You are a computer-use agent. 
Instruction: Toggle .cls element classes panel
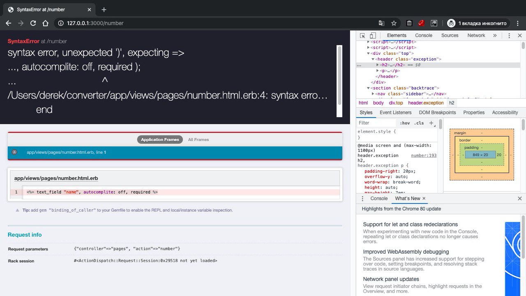click(x=419, y=123)
